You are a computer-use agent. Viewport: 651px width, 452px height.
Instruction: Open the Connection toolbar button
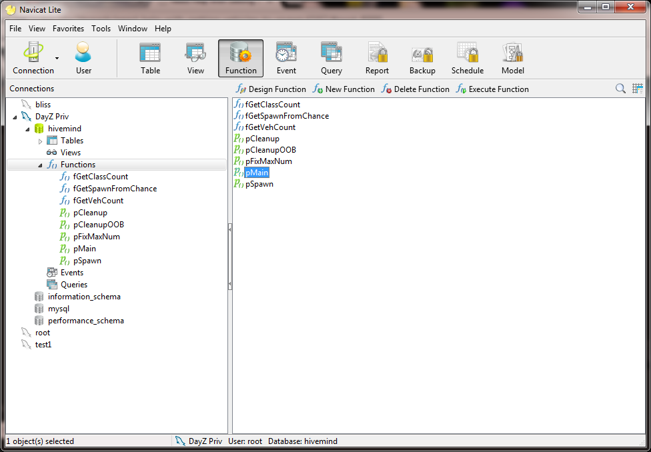click(33, 58)
